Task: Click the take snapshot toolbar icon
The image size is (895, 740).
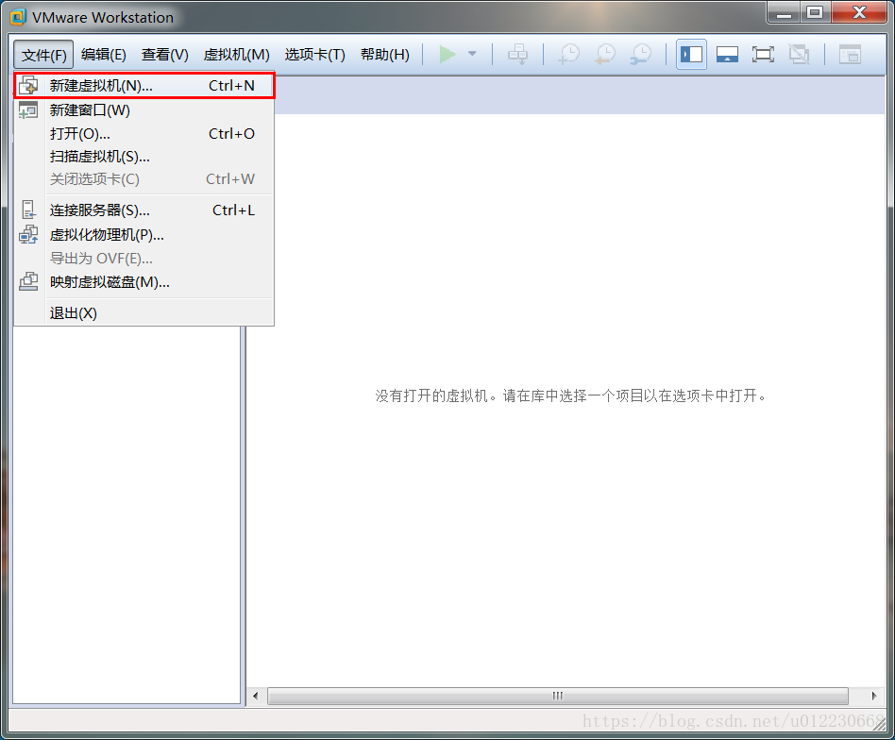Action: click(x=569, y=54)
